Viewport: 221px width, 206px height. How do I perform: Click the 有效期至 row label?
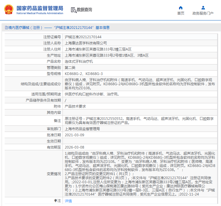pos(54,147)
